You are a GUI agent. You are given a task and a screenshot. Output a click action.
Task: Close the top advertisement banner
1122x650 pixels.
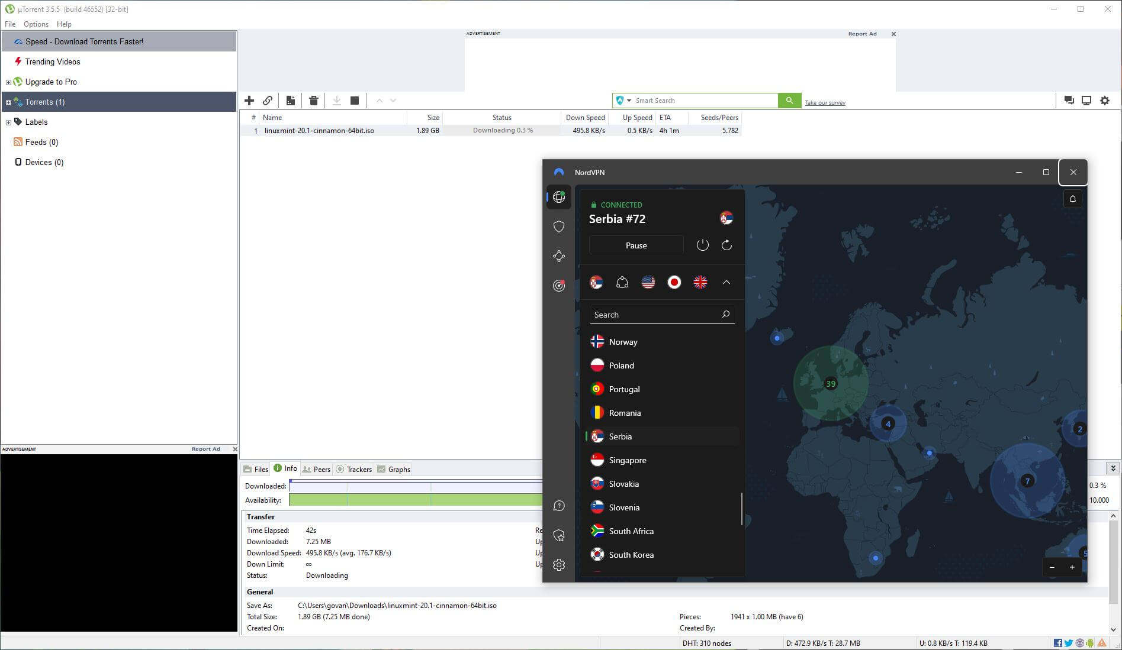point(893,34)
